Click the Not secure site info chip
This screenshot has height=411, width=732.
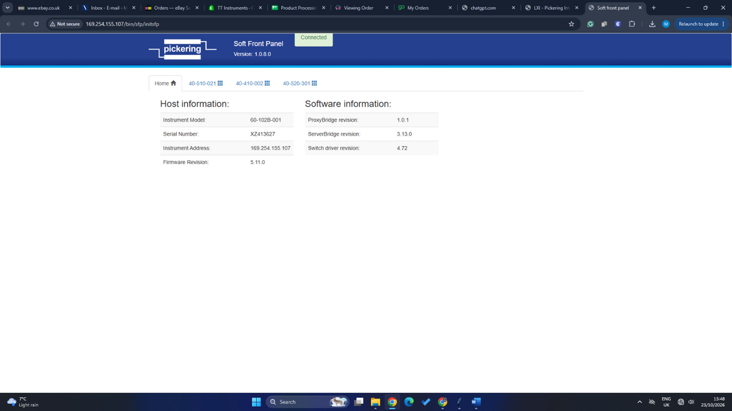65,24
